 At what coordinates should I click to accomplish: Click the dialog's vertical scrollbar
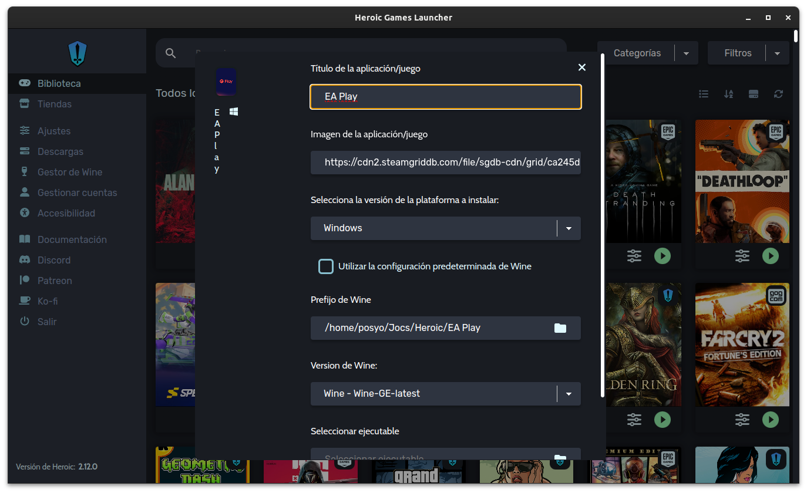tap(603, 223)
